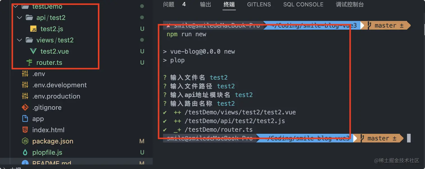
Task: Select the .env environment file icon
Action: pos(25,74)
